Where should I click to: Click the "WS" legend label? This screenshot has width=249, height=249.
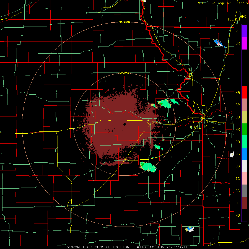tap(237, 154)
